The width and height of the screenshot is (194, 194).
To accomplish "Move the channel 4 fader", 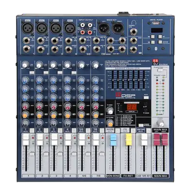I will [x=68, y=140].
